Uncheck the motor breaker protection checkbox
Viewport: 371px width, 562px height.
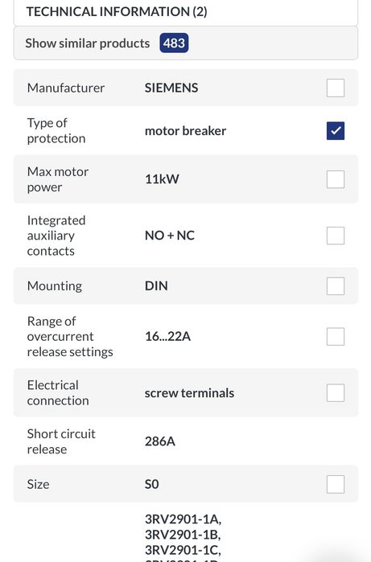(x=335, y=131)
